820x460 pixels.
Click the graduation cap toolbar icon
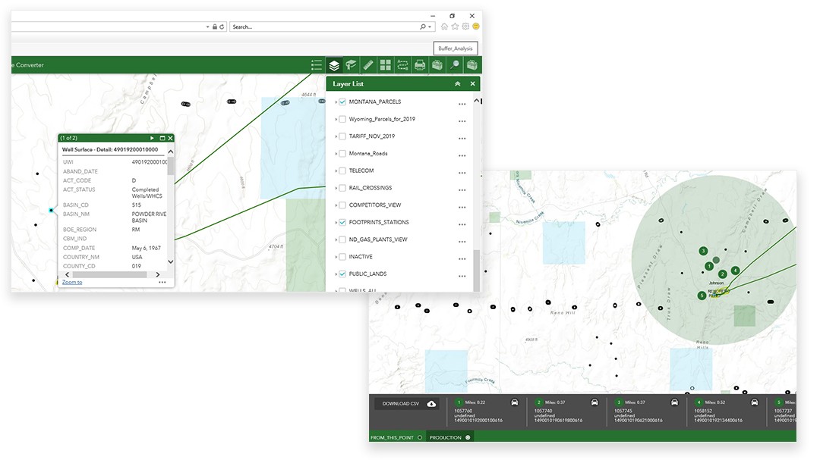[351, 64]
